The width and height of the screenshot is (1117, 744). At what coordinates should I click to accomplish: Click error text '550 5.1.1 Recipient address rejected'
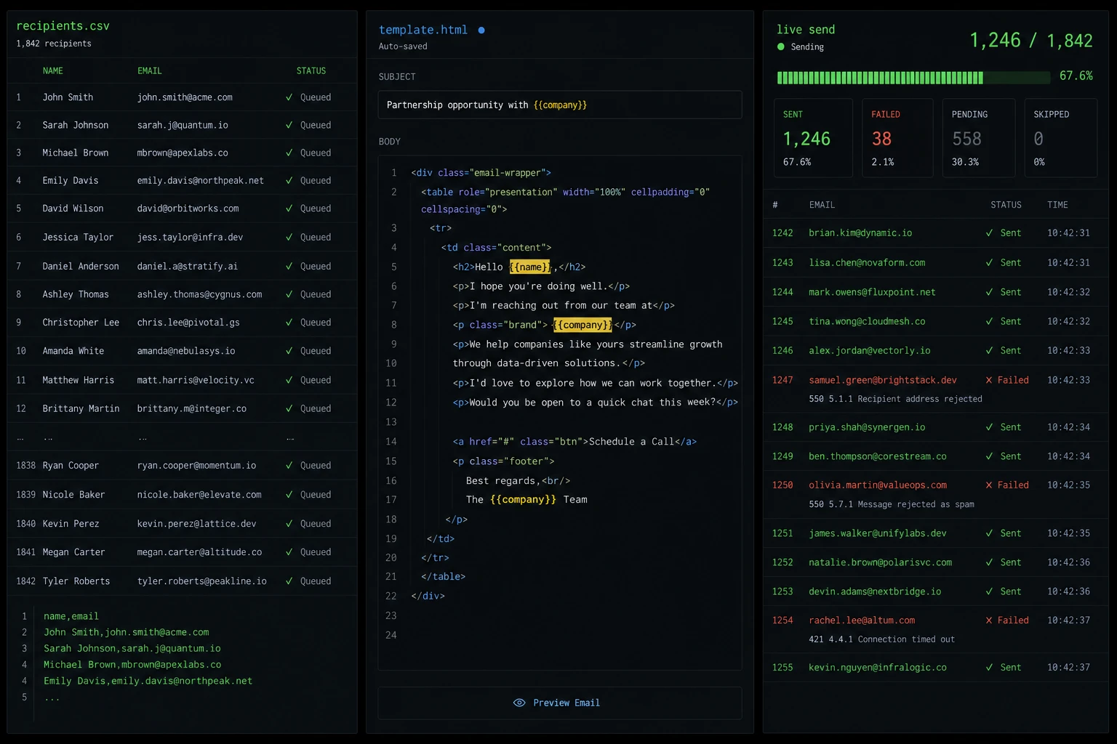point(895,399)
